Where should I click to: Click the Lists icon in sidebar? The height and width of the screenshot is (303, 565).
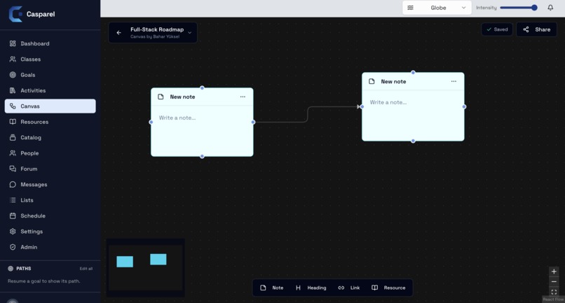pos(13,200)
